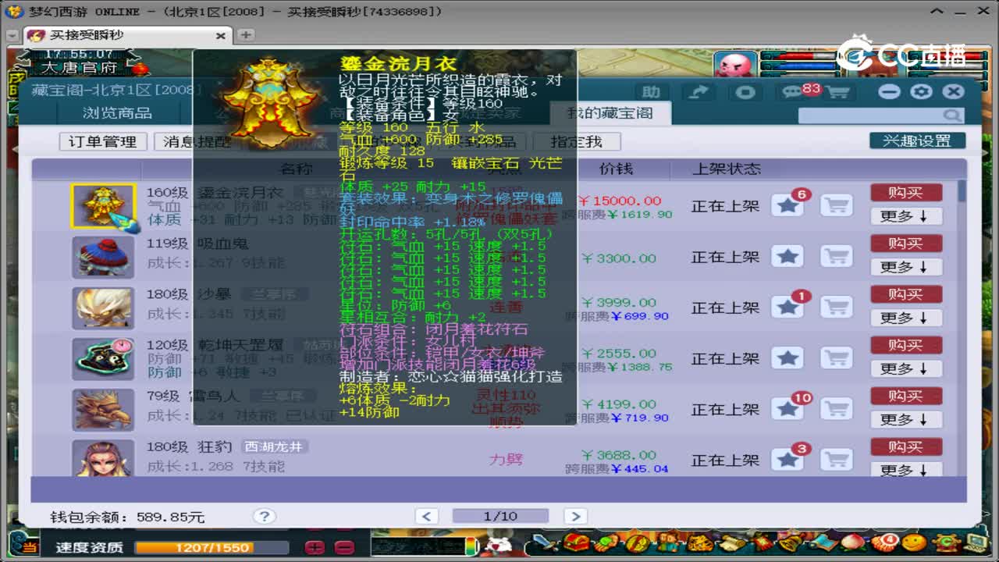Click the red minus button beside 速度资质
Screen dimensions: 999x562
click(343, 547)
